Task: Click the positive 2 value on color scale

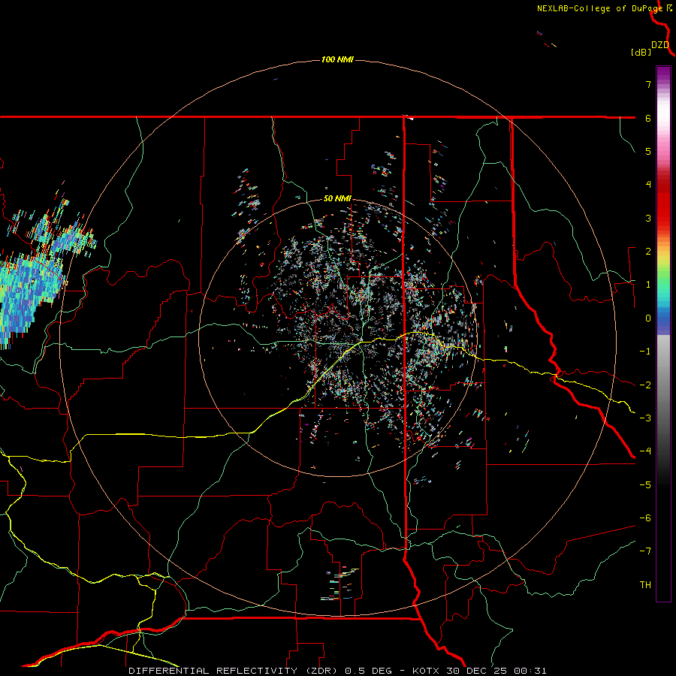Action: [x=648, y=252]
